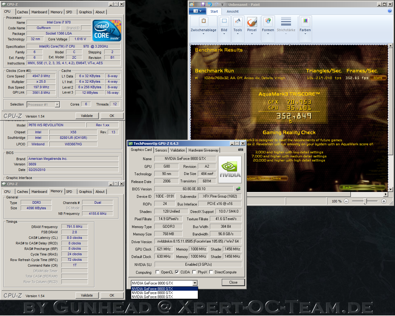
Task: Click the Paint vertical scrollbar up arrow
Action: [x=391, y=46]
